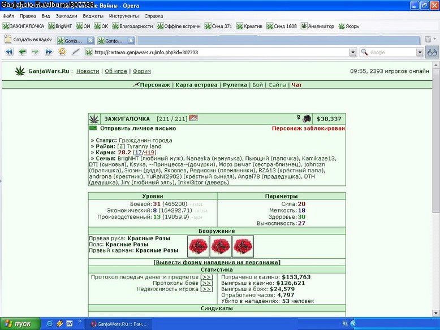Click the first Красные Розы thumbnail
Image resolution: width=440 pixels, height=330 pixels.
point(198,246)
